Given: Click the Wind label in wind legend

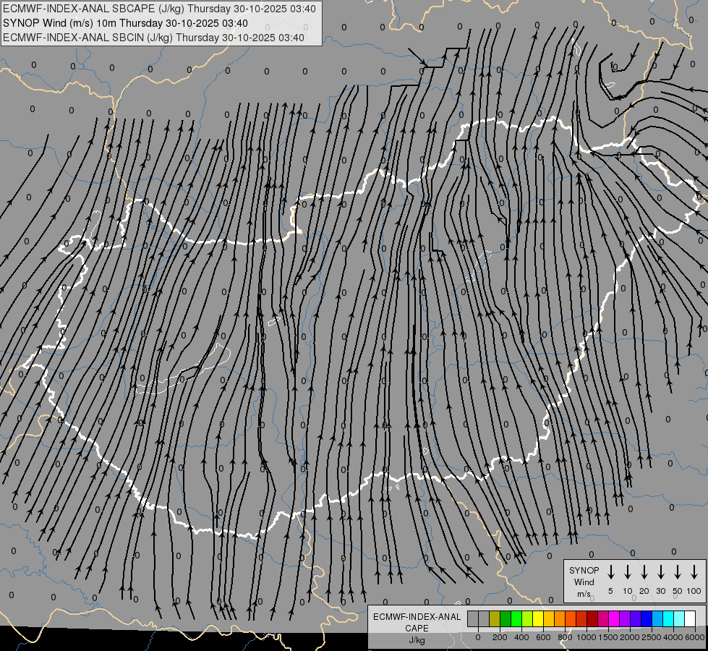Looking at the screenshot, I should pyautogui.click(x=584, y=582).
